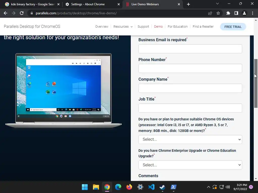
Task: Open the Support nav link
Action: coord(143,27)
